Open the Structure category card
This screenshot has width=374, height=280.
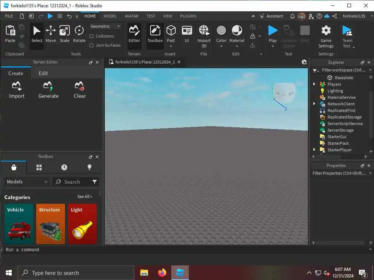[x=50, y=224]
